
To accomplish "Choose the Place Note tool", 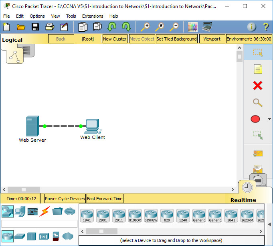I will (258, 69).
